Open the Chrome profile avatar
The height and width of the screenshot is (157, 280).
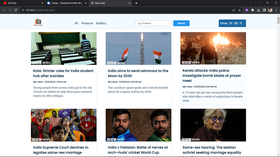(270, 10)
